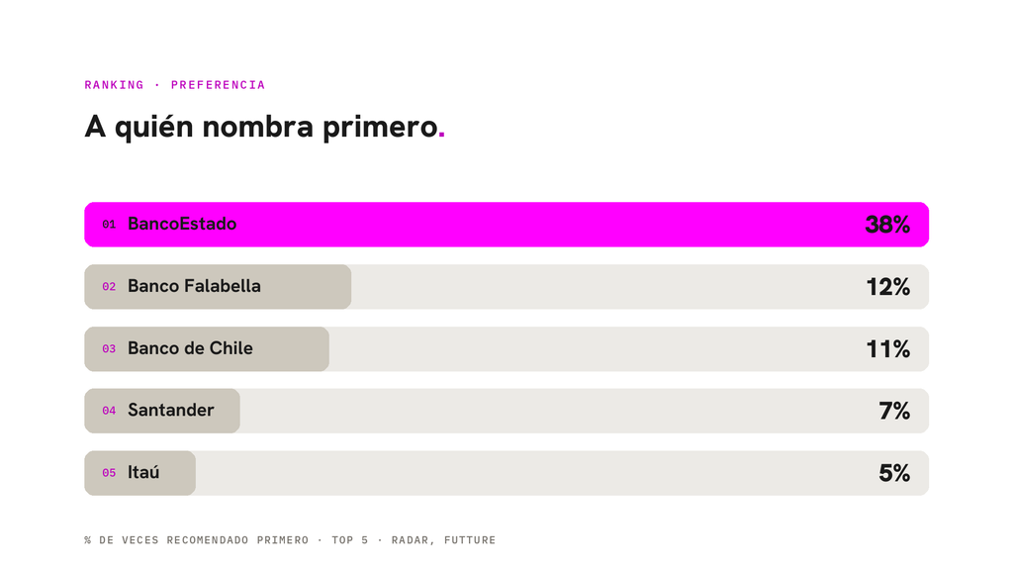Click the Santander bar label
This screenshot has width=1013, height=570.
point(171,411)
